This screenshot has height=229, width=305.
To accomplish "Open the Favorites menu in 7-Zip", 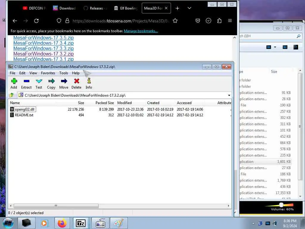I will pyautogui.click(x=48, y=73).
